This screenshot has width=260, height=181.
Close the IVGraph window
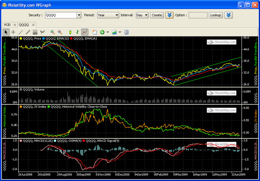pyautogui.click(x=255, y=5)
